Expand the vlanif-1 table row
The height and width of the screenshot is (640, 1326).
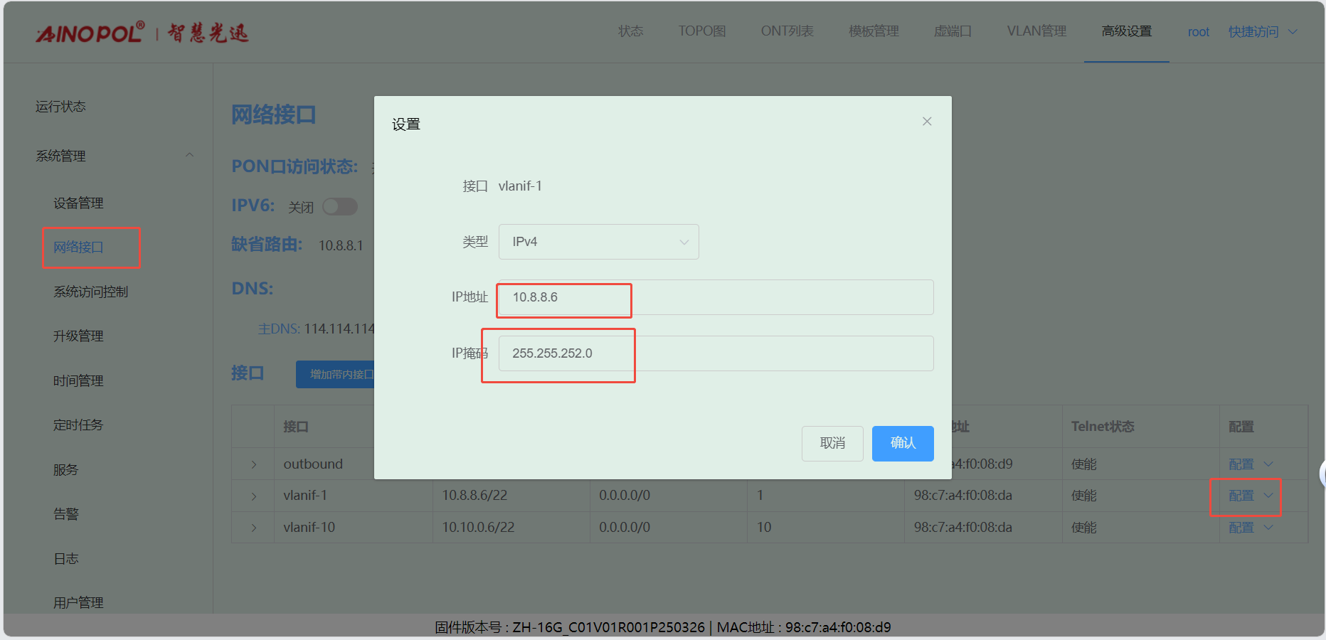click(253, 496)
